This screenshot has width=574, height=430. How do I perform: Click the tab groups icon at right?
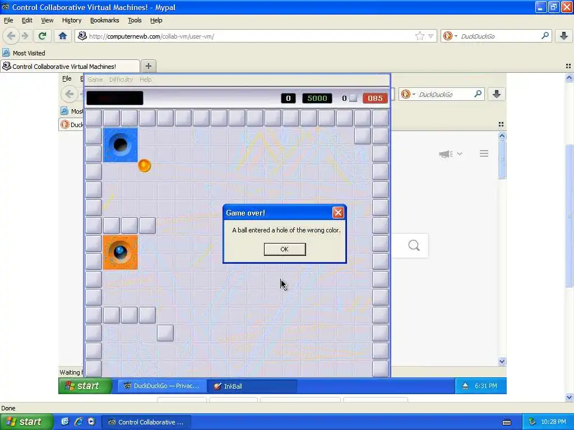[x=568, y=66]
